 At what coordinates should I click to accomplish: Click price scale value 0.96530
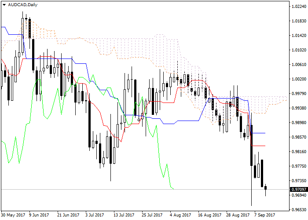(299, 210)
